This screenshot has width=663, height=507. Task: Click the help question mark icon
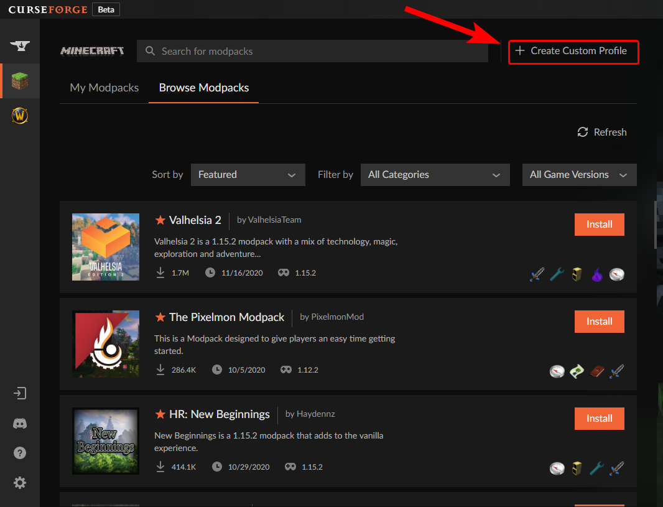pos(19,453)
